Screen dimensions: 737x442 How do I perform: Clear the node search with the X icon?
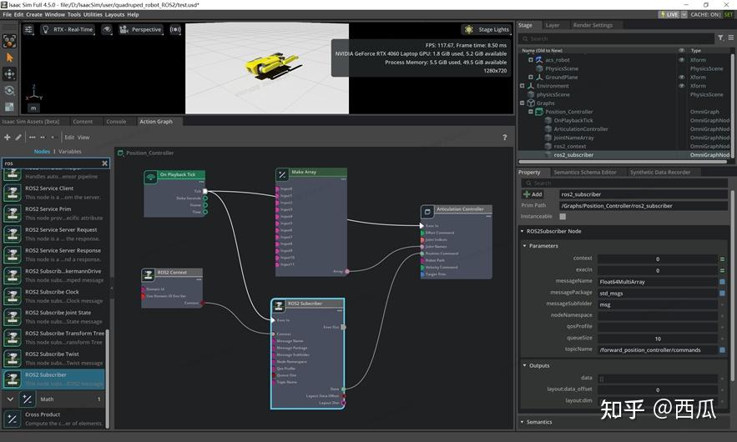tap(104, 163)
